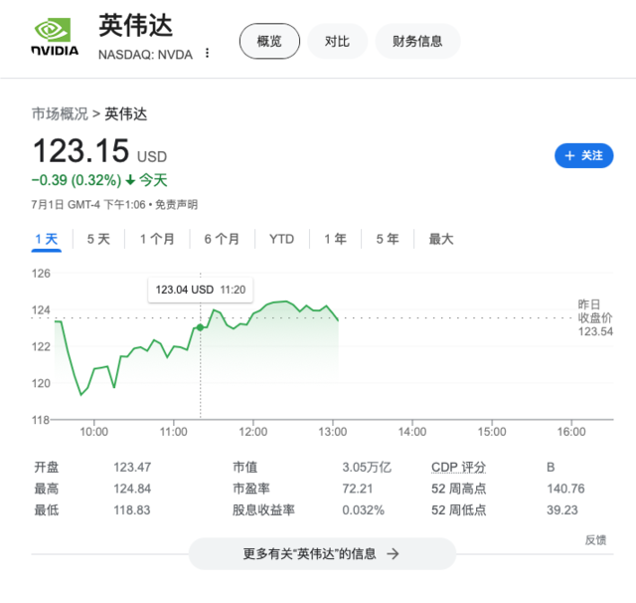Select the 最大 chart range
The height and width of the screenshot is (603, 636).
tap(441, 239)
